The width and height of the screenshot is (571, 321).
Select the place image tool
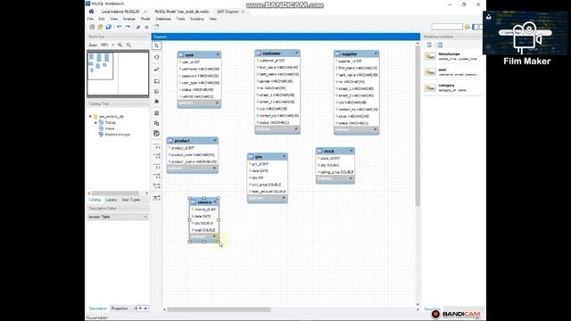click(x=157, y=102)
